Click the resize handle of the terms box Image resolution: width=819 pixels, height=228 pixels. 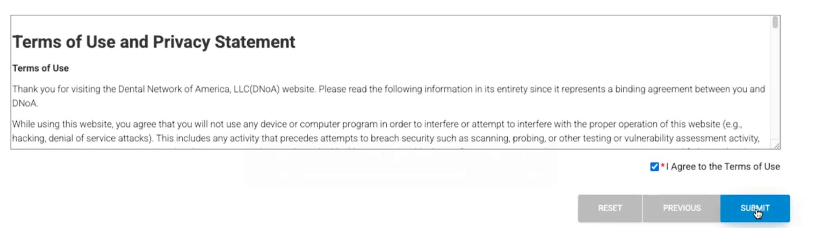(x=776, y=145)
